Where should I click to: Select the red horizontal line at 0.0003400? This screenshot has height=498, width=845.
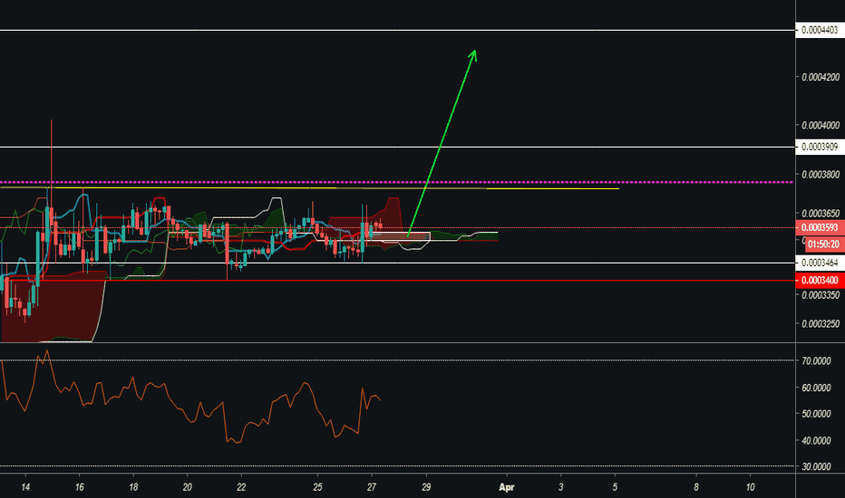397,281
